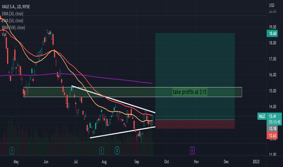283x167 pixels.
Task: Click the May earnings E marker
Action: point(12,150)
